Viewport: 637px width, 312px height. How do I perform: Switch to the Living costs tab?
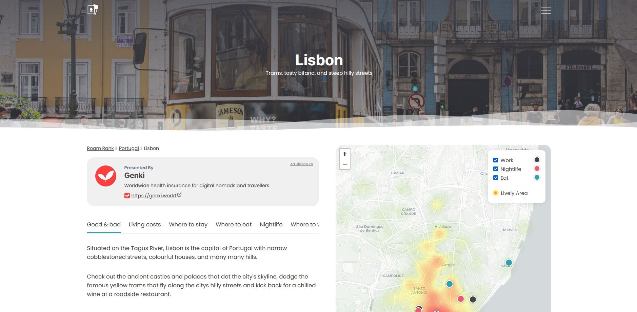(145, 224)
